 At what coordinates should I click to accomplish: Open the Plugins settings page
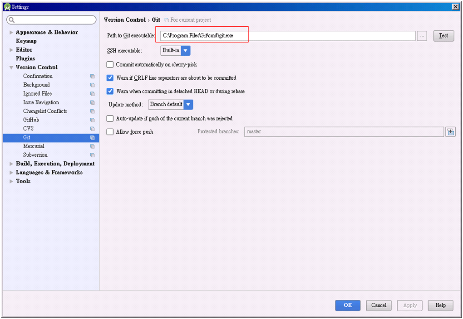25,58
